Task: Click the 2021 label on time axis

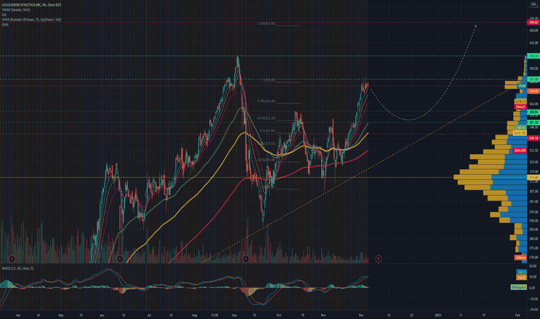Action: coord(438,315)
